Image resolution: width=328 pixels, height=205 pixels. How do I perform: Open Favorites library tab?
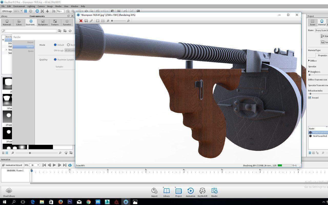[67, 23]
